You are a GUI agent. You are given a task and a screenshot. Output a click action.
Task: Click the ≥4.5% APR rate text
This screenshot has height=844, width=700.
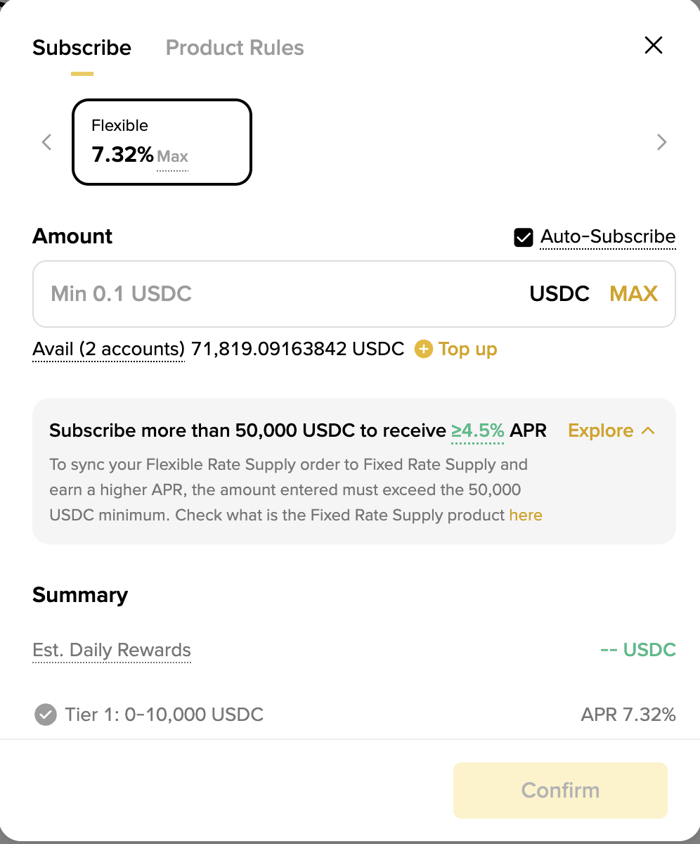[478, 430]
